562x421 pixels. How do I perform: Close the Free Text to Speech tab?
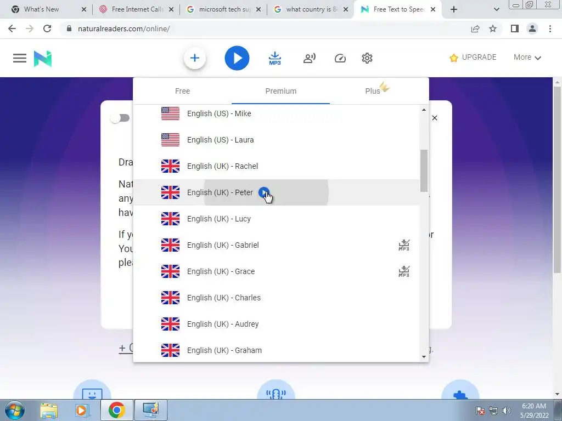[x=433, y=9]
